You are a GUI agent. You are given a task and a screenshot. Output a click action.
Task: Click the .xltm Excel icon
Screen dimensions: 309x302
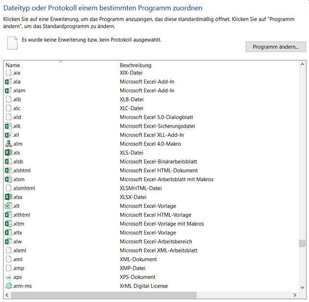pyautogui.click(x=8, y=223)
